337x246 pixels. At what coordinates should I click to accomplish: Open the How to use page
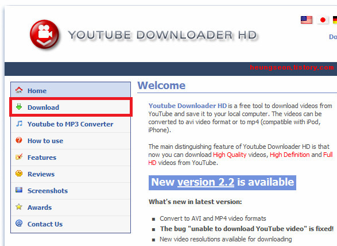(71, 141)
